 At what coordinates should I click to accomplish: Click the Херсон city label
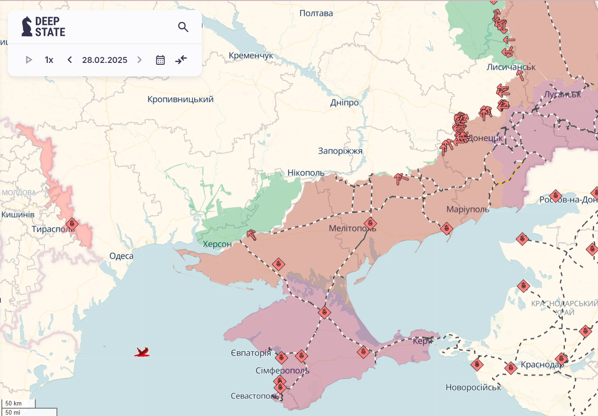pyautogui.click(x=218, y=244)
